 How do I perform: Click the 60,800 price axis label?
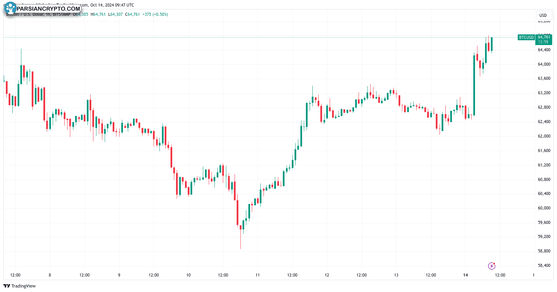(544, 180)
